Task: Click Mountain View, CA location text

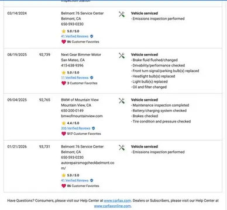Action: [76, 106]
